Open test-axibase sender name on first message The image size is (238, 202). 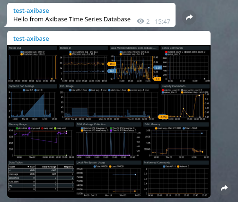[x=31, y=11]
